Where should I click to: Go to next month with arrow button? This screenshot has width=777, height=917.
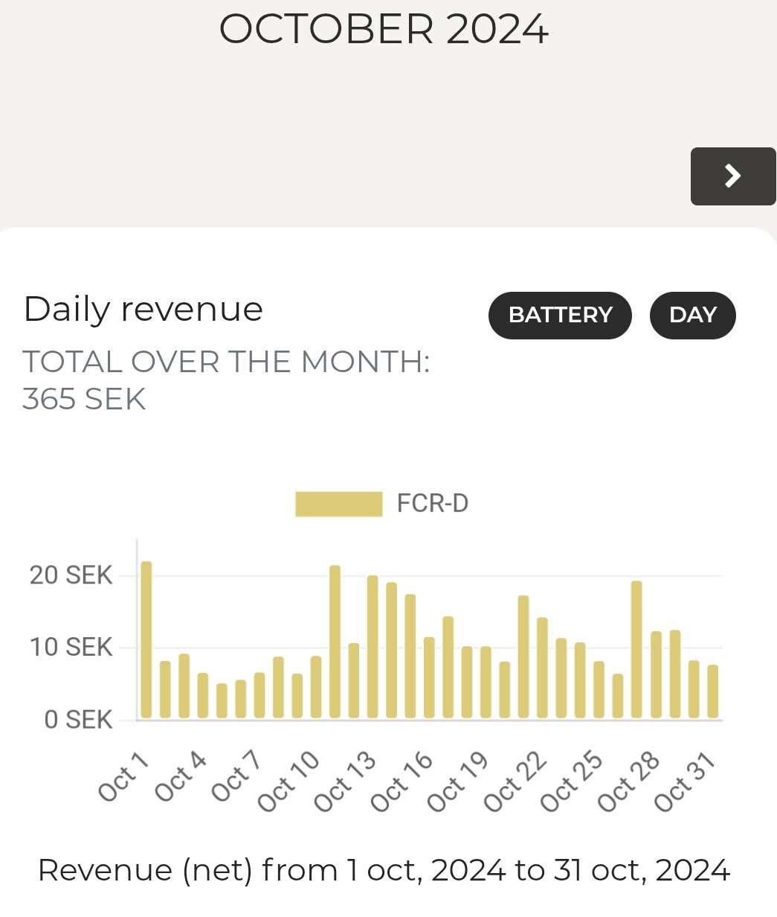[732, 176]
